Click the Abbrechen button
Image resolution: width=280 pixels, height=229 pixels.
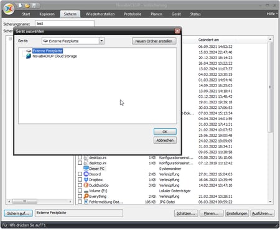(165, 140)
